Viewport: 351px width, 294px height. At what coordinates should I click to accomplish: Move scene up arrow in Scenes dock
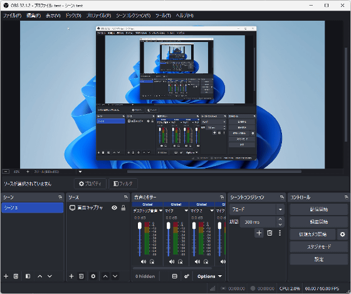tap(40, 276)
